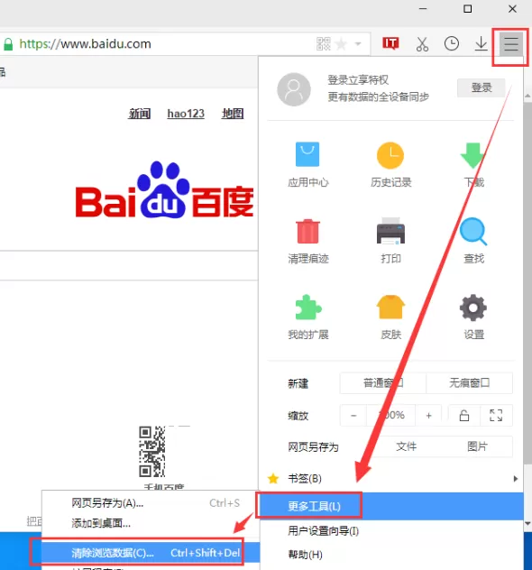Expand the 书签(B) submenu

[391, 478]
